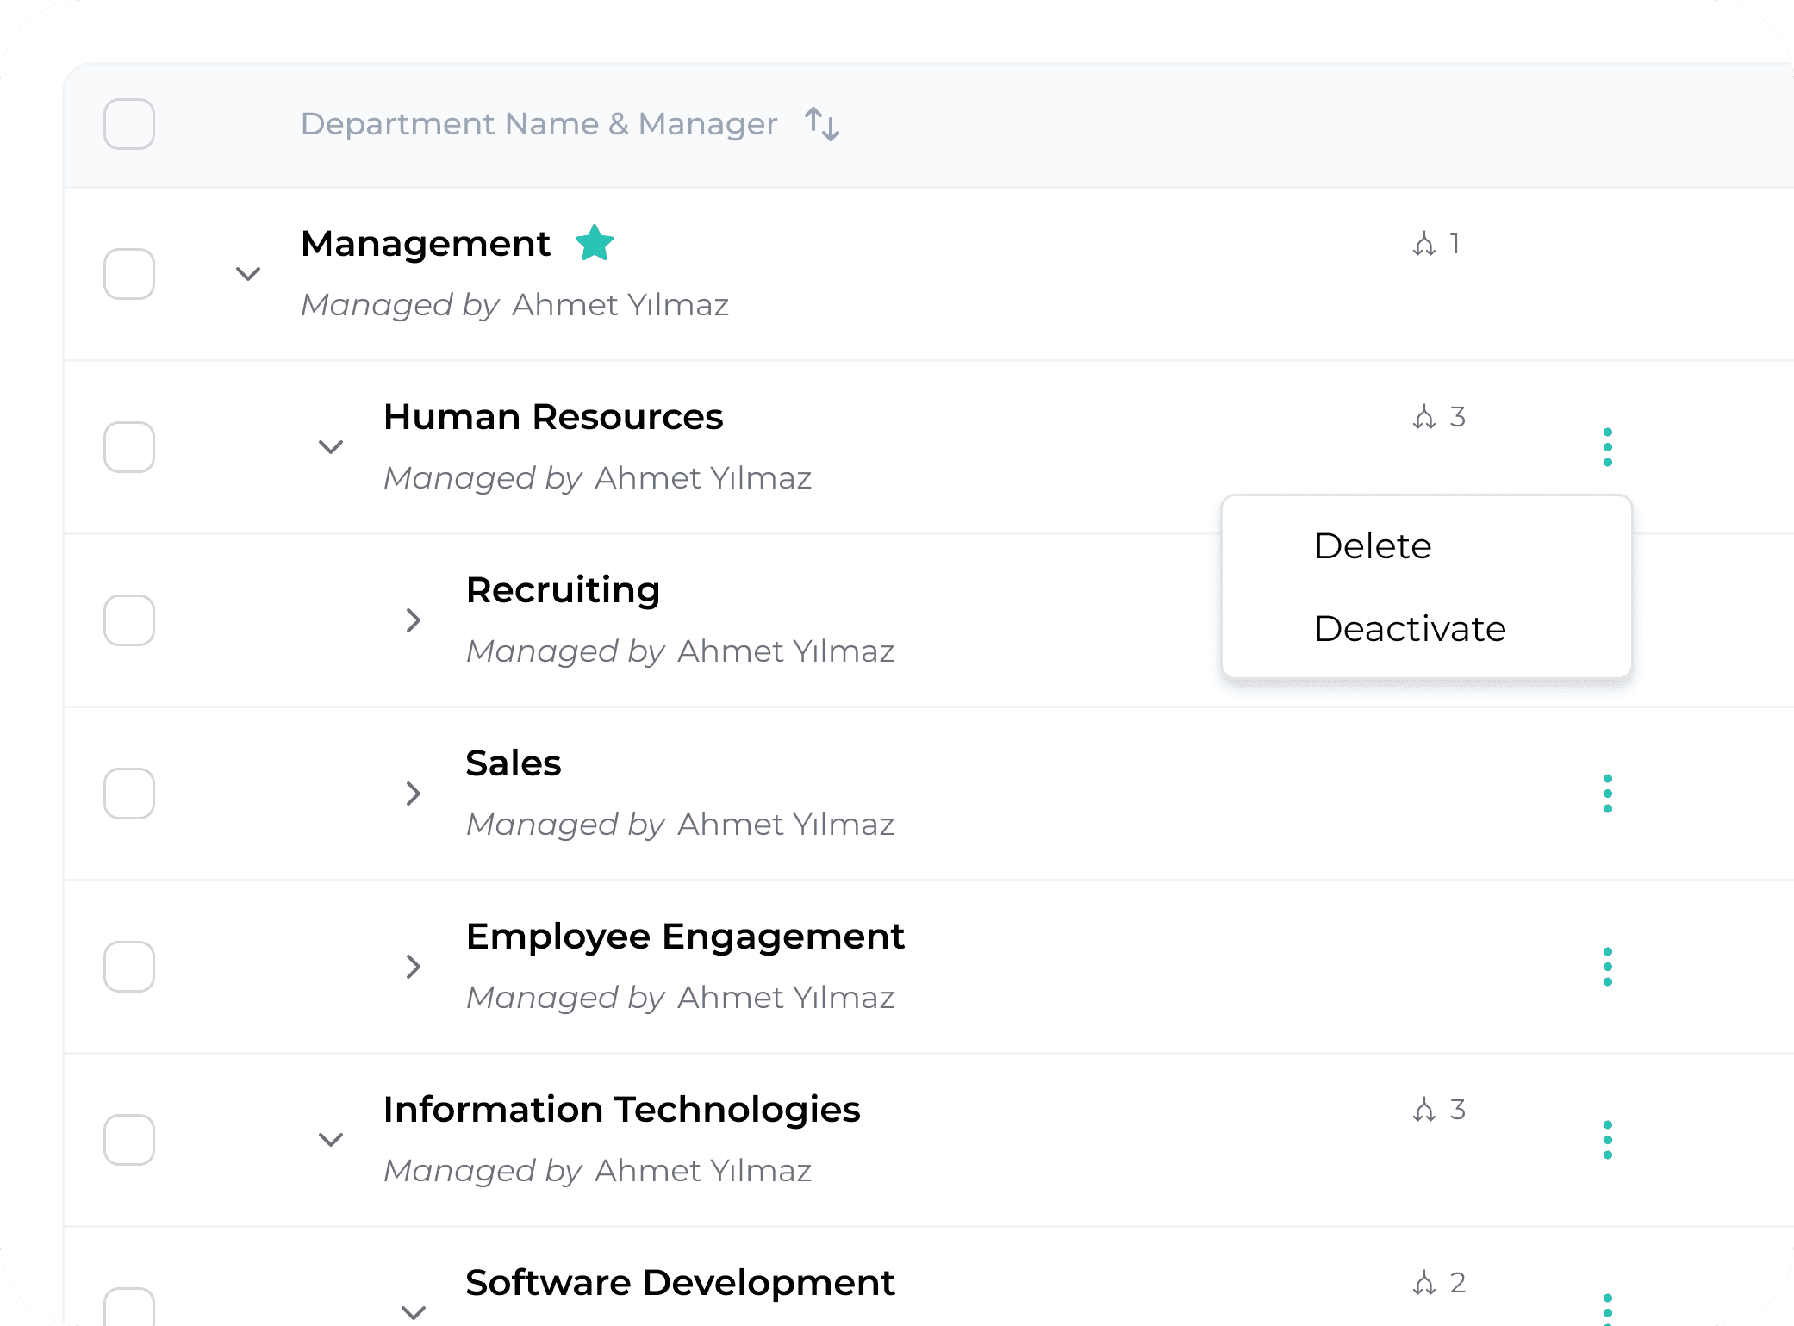Open three-dot menu for Sales row
Screen dimensions: 1794x1326
coord(1607,794)
